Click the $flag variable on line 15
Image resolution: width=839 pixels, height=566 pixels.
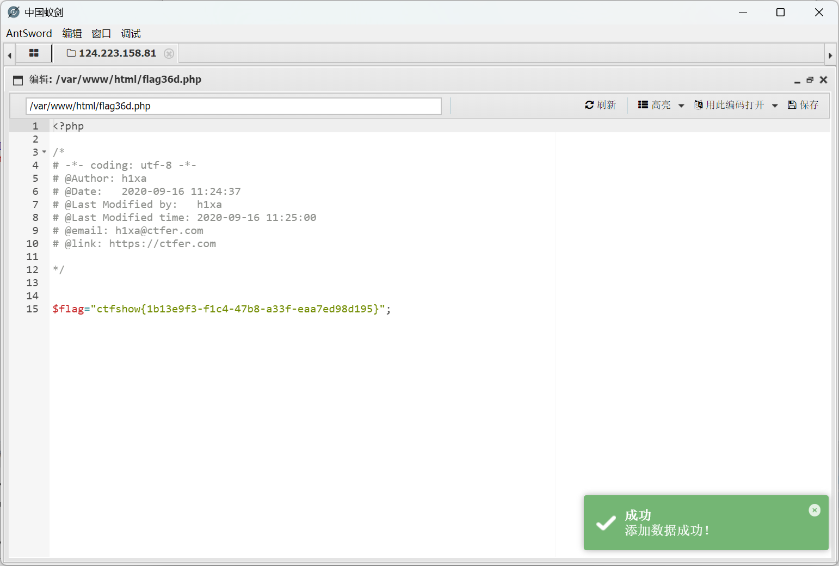68,309
